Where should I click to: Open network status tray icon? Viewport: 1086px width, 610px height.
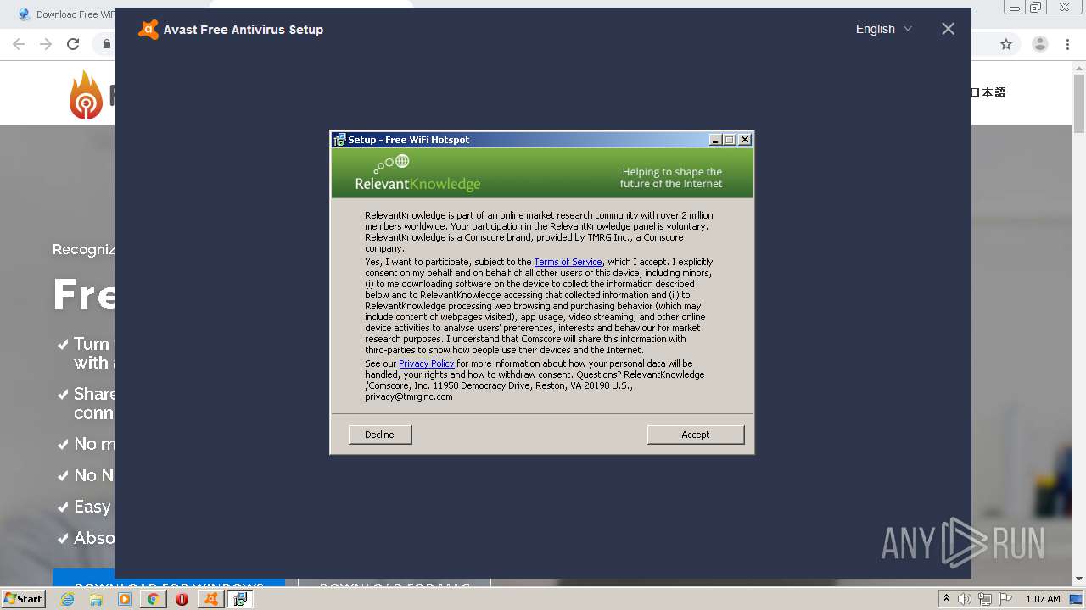tap(985, 599)
